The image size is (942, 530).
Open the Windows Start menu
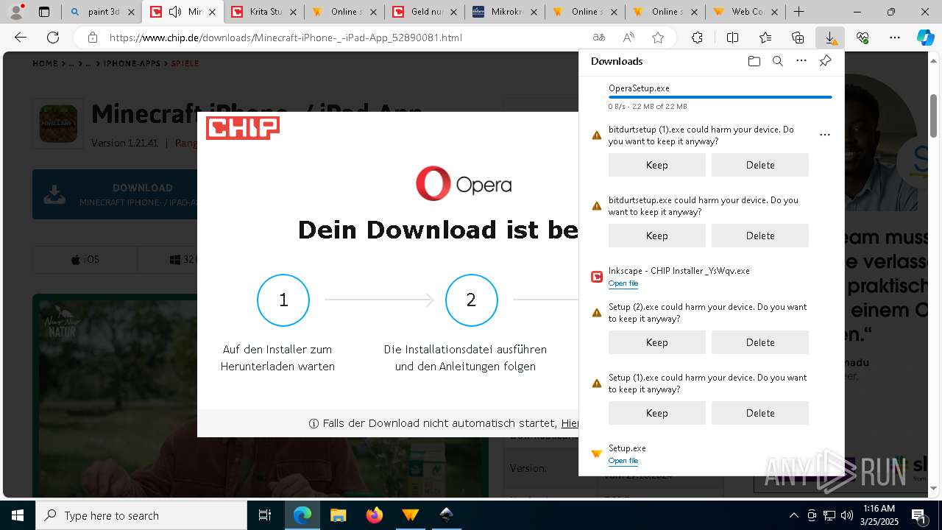(x=18, y=515)
